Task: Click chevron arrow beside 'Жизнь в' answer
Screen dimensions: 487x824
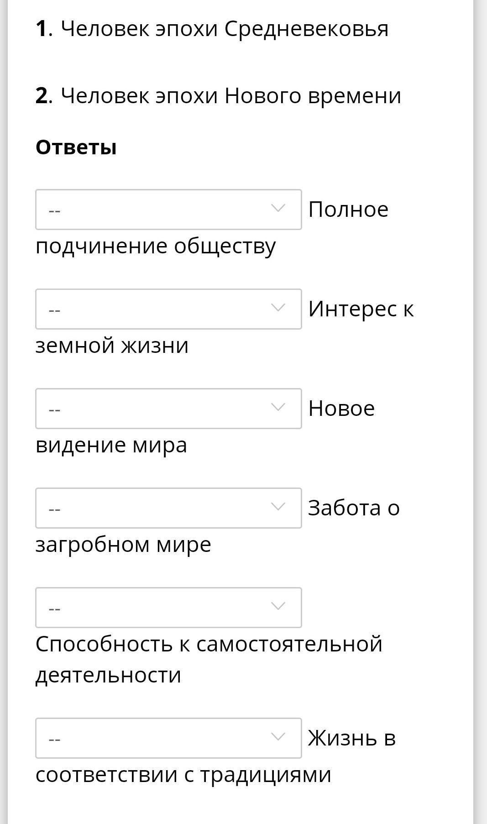Action: coord(278,737)
